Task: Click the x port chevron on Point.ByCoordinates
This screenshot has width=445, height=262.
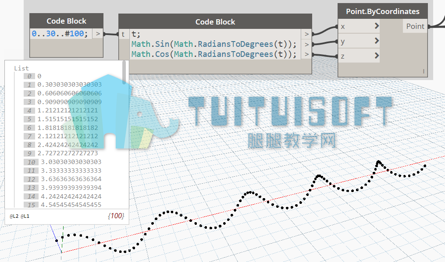Action: click(x=377, y=26)
